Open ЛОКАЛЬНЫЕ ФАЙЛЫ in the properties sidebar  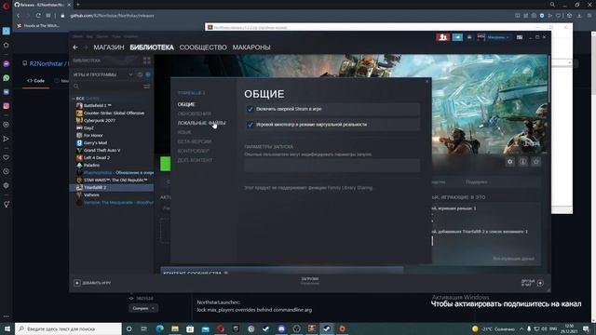tap(201, 123)
